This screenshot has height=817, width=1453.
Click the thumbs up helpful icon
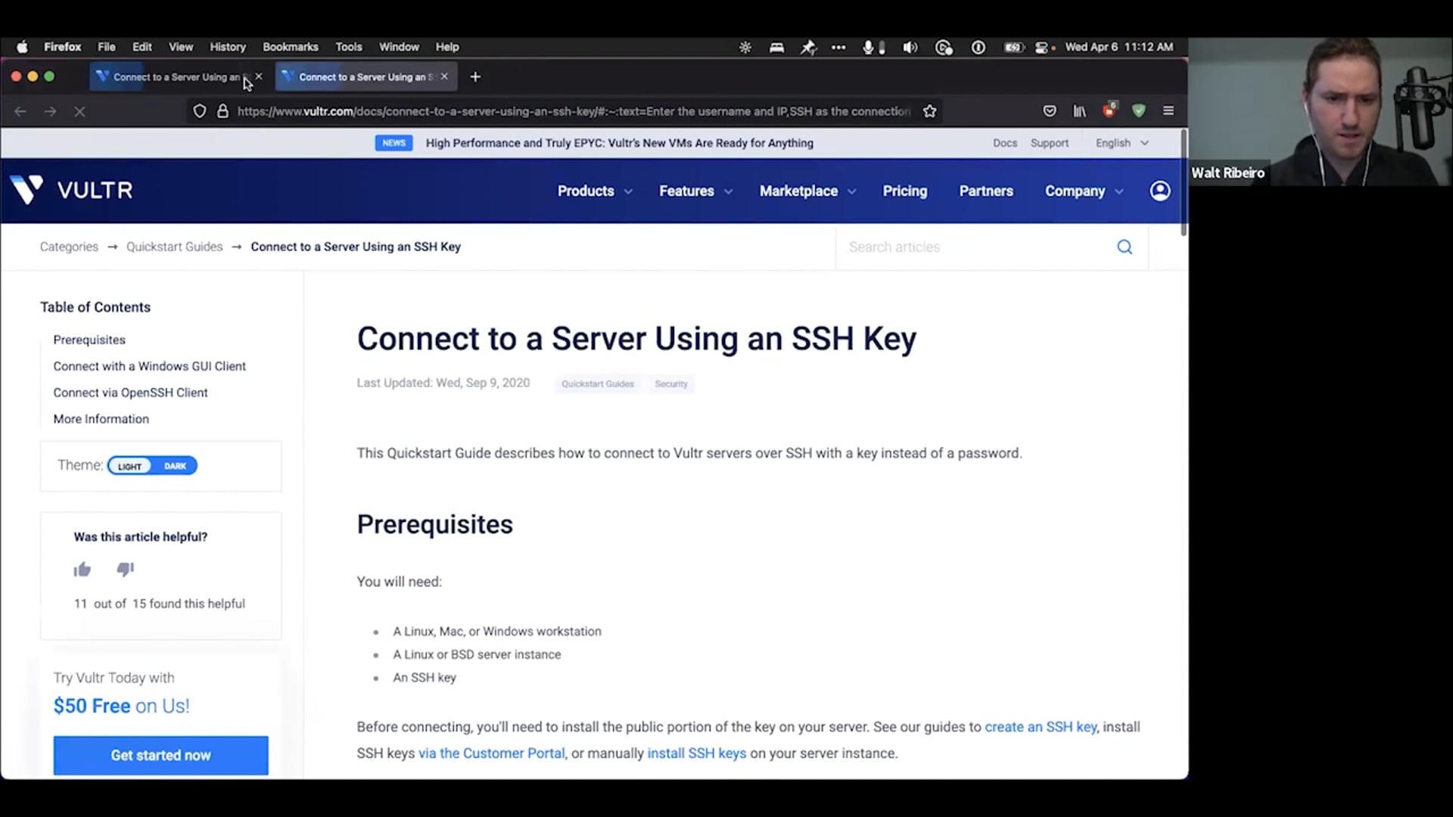(x=82, y=570)
